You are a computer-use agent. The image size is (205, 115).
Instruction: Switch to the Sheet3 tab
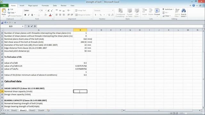(x=32, y=111)
